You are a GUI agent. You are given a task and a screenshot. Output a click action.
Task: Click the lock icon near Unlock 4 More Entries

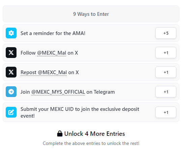[60, 133]
